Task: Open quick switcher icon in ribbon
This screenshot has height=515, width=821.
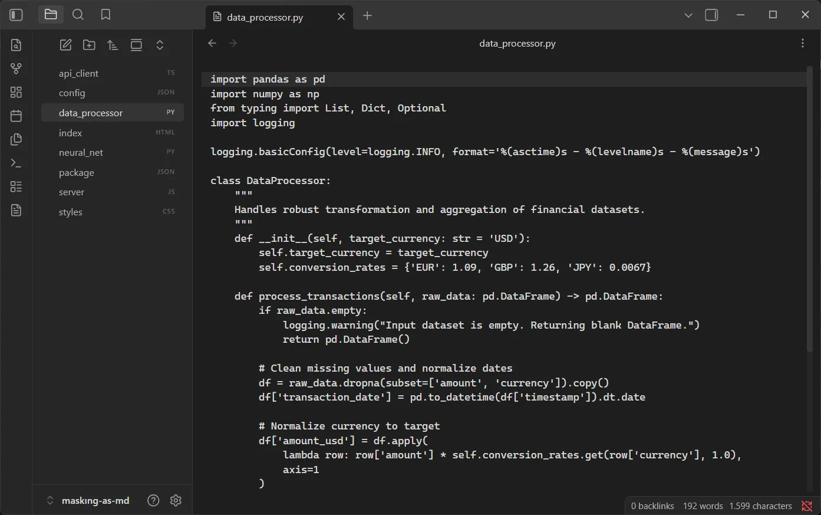Action: pyautogui.click(x=17, y=45)
